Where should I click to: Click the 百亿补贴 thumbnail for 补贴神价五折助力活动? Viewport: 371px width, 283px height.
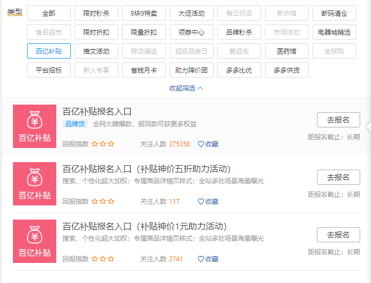[x=35, y=183]
